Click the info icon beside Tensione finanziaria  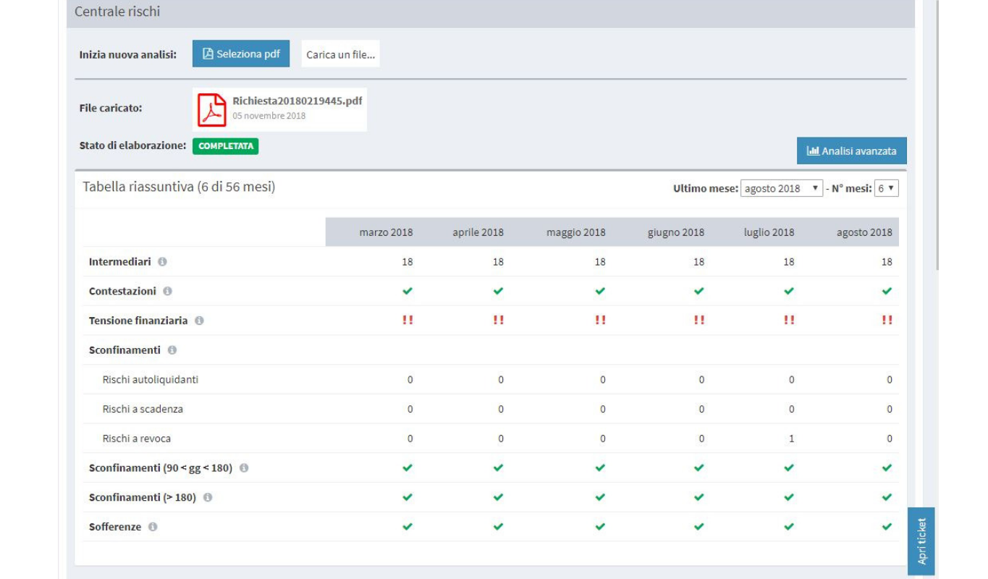click(199, 321)
